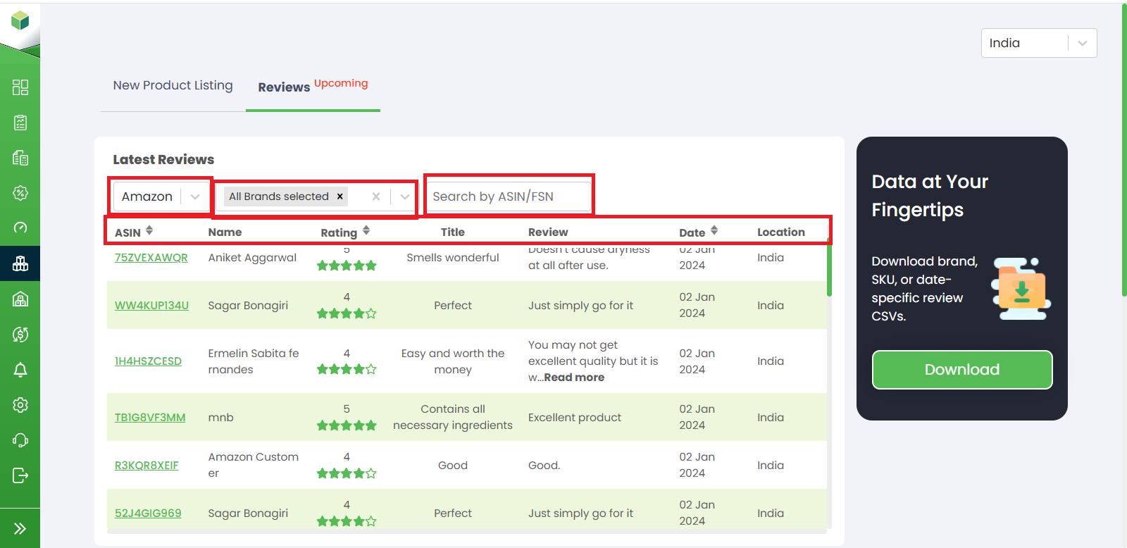The height and width of the screenshot is (548, 1127).
Task: Select the Reviews tab
Action: click(x=284, y=87)
